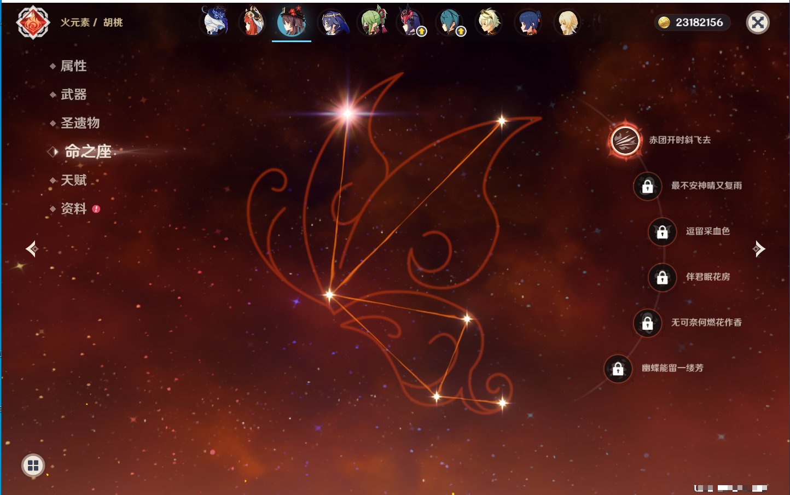
Task: Select the green-haired masked character portrait
Action: (x=373, y=22)
